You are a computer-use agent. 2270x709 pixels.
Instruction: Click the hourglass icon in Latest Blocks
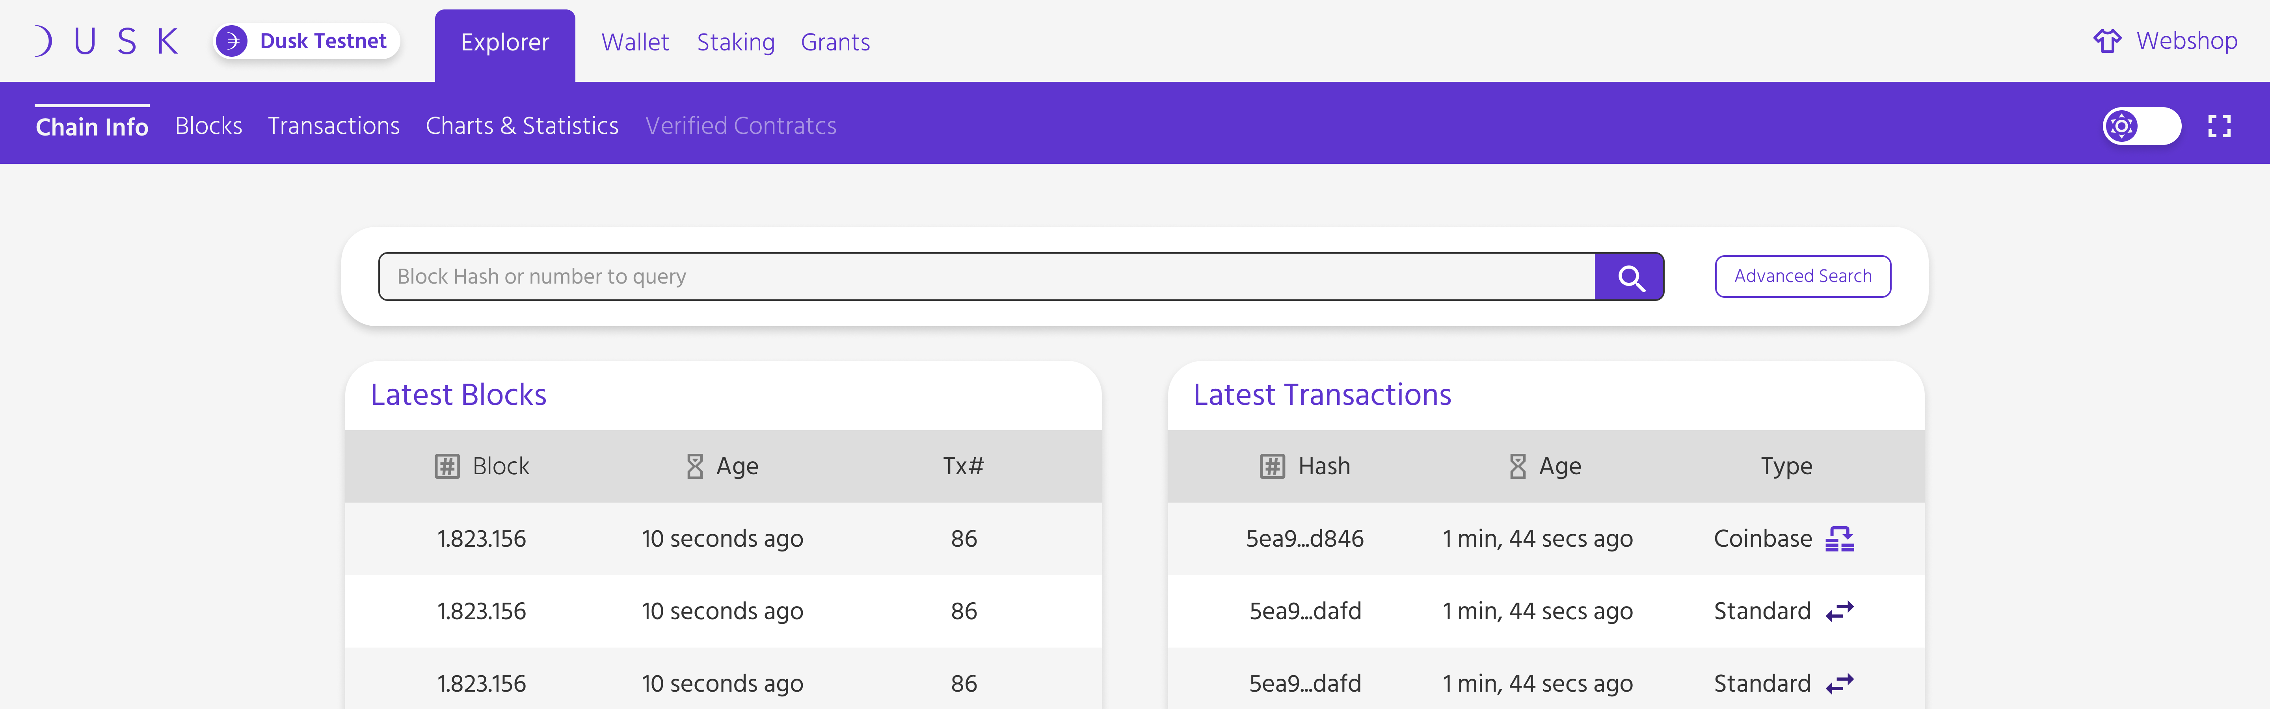(694, 466)
